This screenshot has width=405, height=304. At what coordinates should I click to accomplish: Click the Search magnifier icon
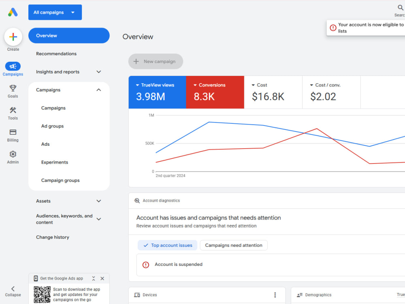(x=401, y=8)
